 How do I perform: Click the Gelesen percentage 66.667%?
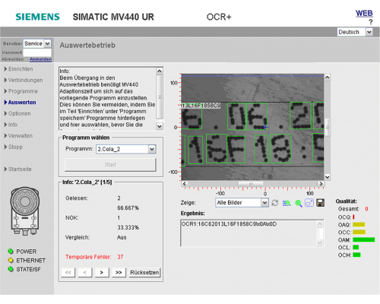pyautogui.click(x=128, y=208)
